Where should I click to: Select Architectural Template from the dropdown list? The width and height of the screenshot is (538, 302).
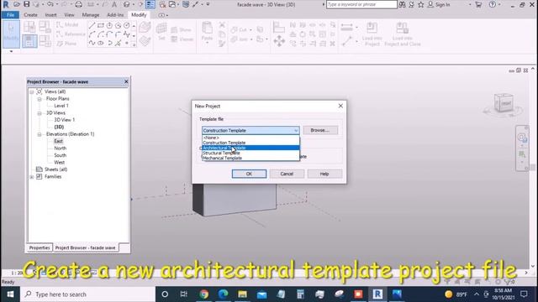(251, 148)
